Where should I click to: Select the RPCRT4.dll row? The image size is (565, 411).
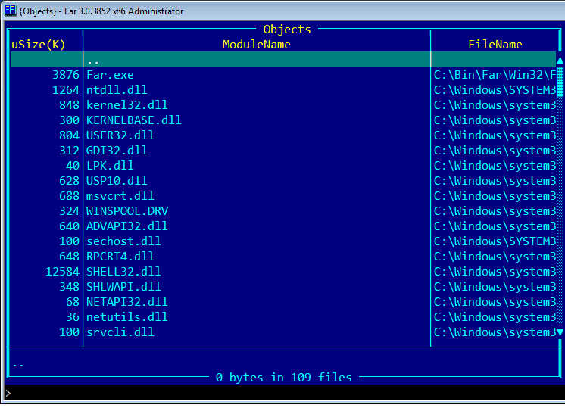pyautogui.click(x=283, y=257)
